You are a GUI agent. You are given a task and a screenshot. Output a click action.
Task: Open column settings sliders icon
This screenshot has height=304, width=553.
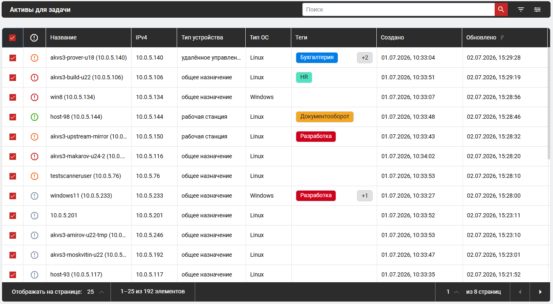[x=537, y=9]
